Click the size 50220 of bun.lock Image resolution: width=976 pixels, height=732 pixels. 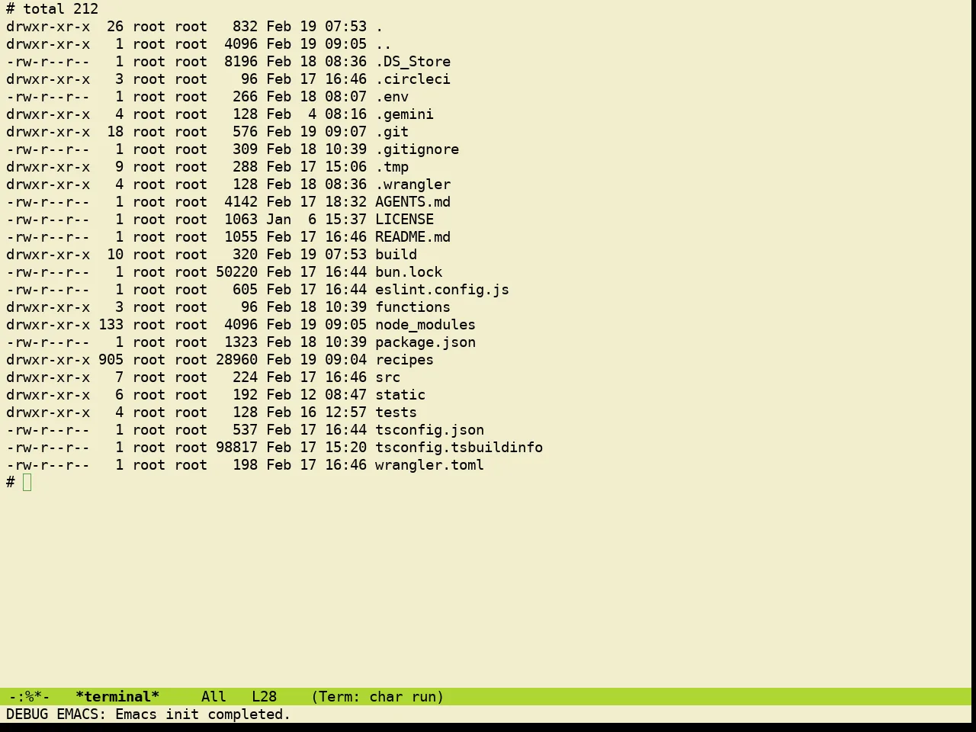(x=236, y=272)
